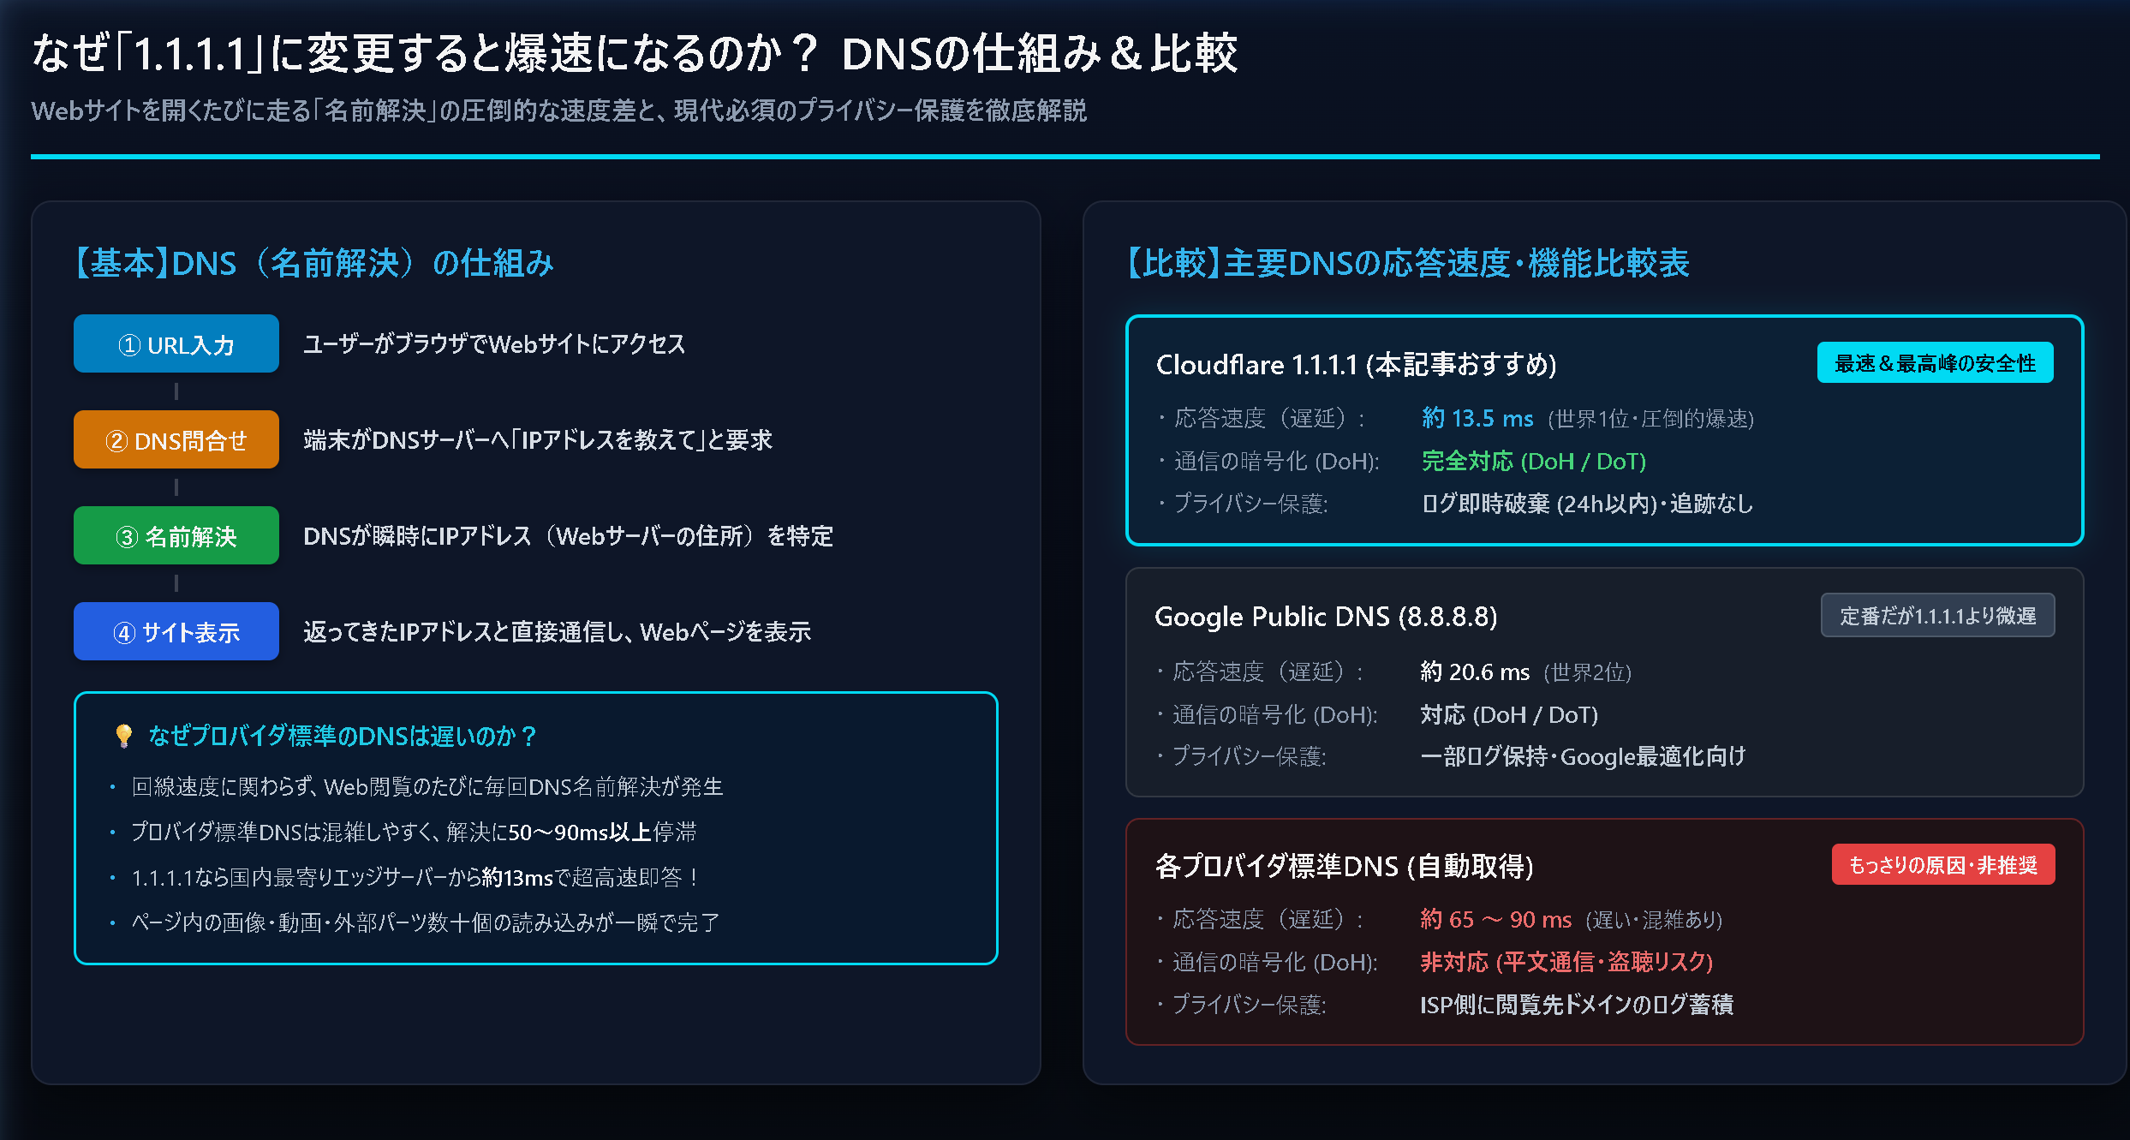Click the value ISP側に閲覧先ドメインのログ蓄積

tap(1576, 1004)
